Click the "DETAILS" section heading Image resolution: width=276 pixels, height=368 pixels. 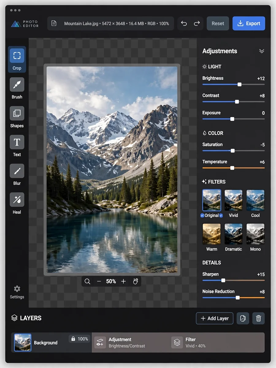(212, 263)
